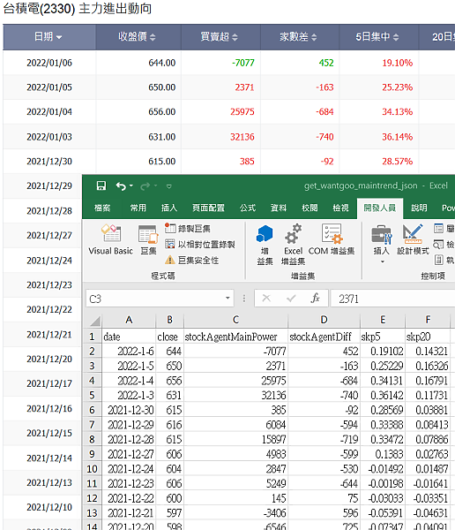The height and width of the screenshot is (530, 455).
Task: Toggle 以相對位置錄製 relative recording
Action: [x=200, y=244]
